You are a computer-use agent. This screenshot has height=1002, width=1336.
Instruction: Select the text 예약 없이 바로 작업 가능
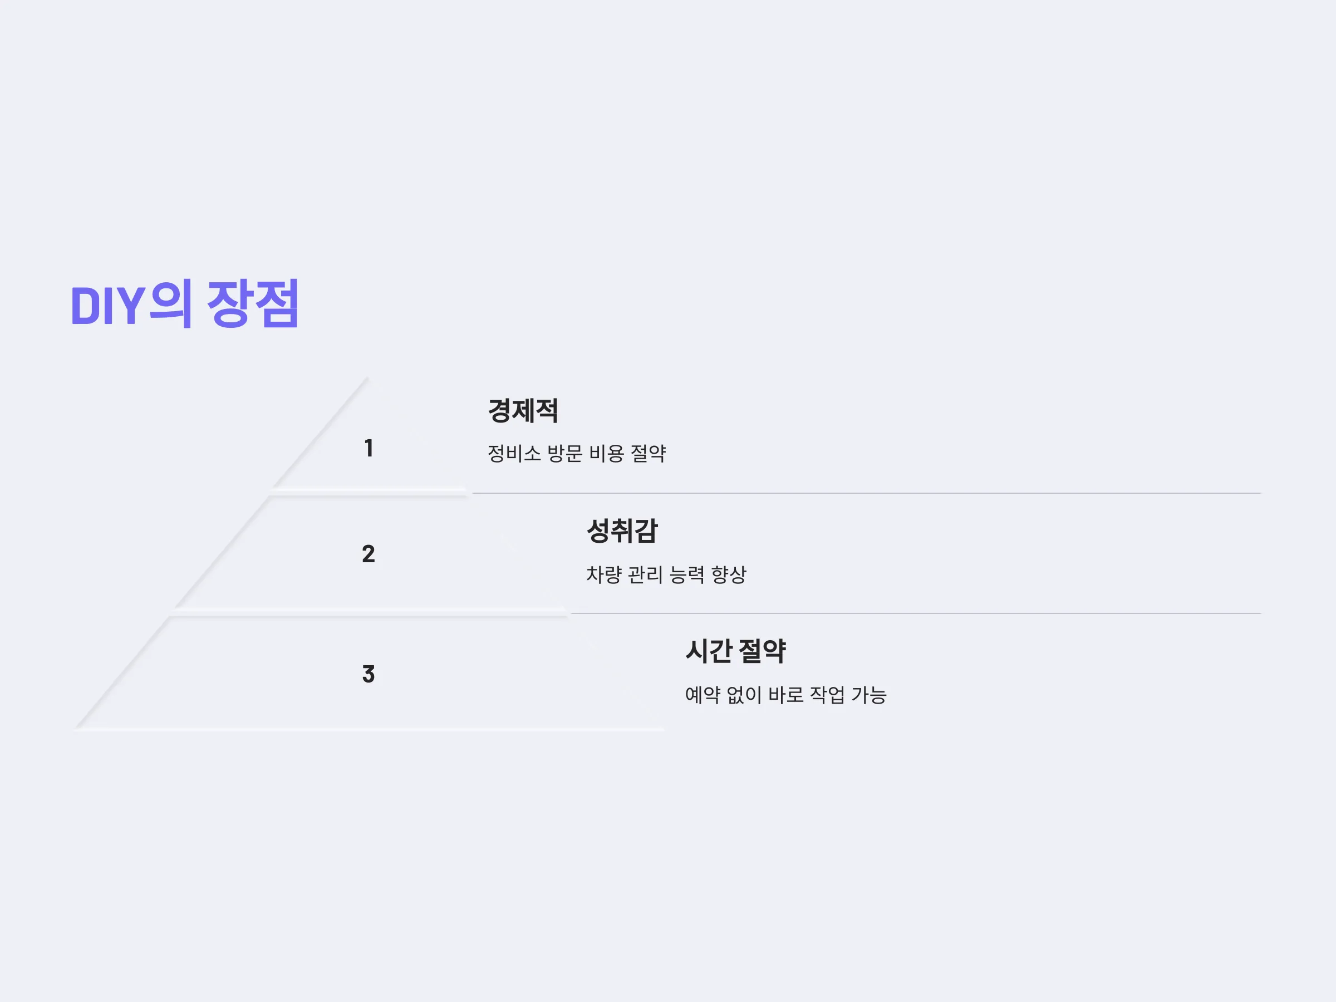[x=786, y=695]
